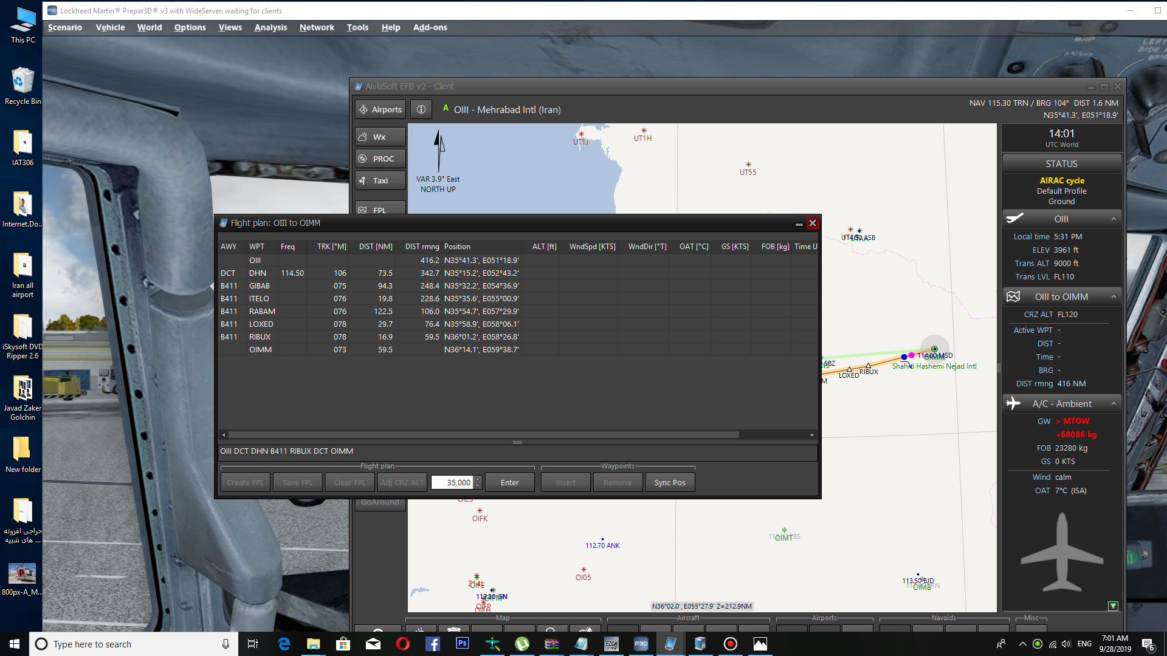
Task: Click the A/C - Ambient aircraft icon
Action: coord(1013,403)
